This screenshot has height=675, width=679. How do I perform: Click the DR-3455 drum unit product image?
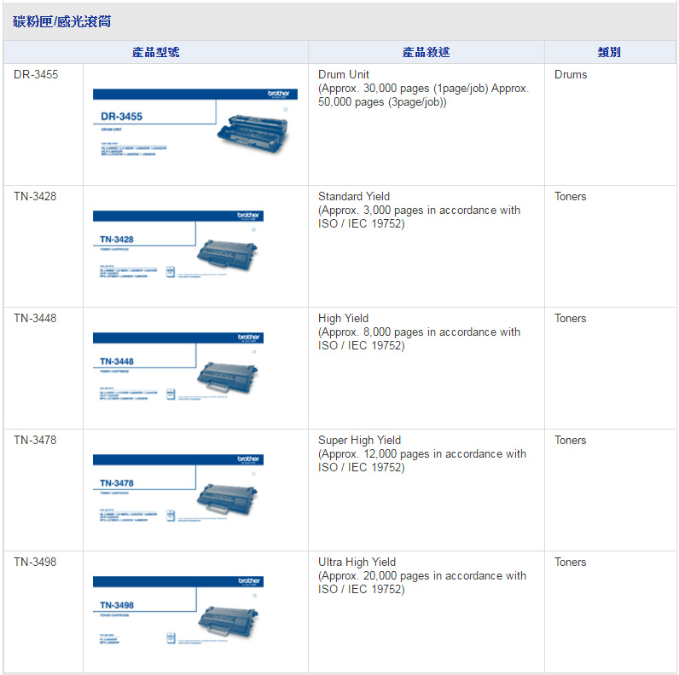pos(194,123)
